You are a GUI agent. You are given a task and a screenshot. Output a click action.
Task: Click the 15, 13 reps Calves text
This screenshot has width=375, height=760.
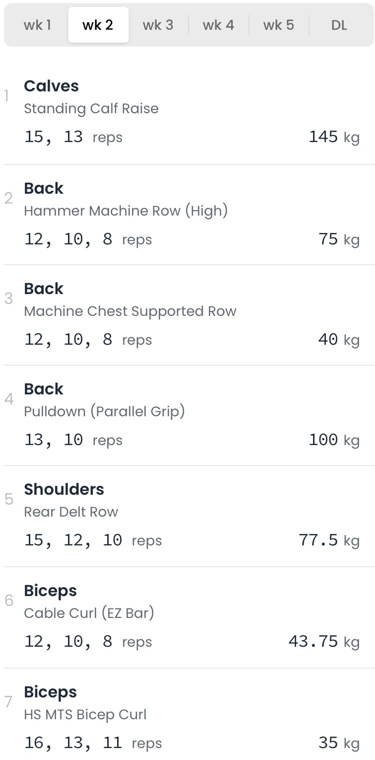pyautogui.click(x=73, y=137)
